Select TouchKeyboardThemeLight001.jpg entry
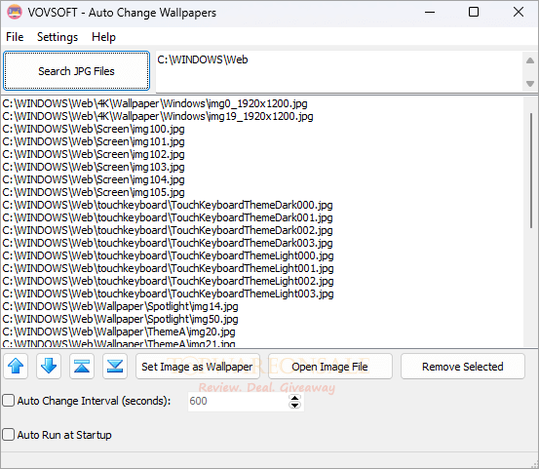 [168, 268]
